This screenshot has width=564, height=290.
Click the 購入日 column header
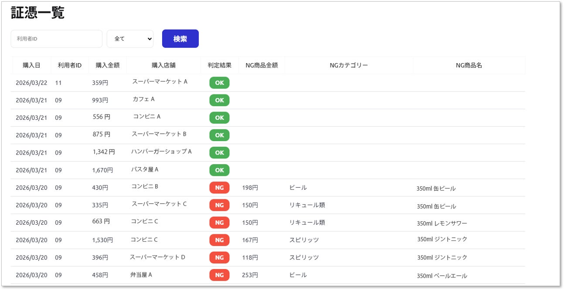(31, 65)
